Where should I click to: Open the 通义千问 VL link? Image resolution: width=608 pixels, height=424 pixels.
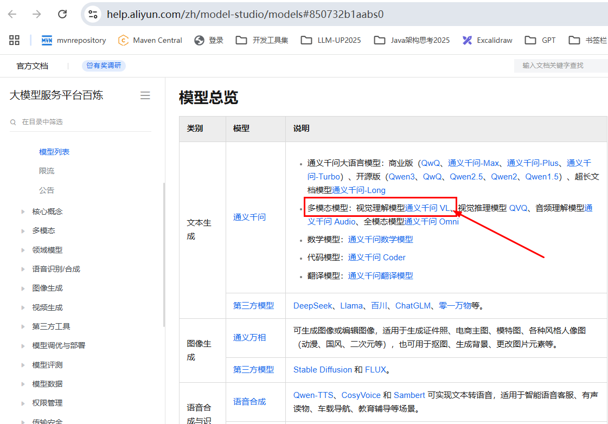(427, 208)
